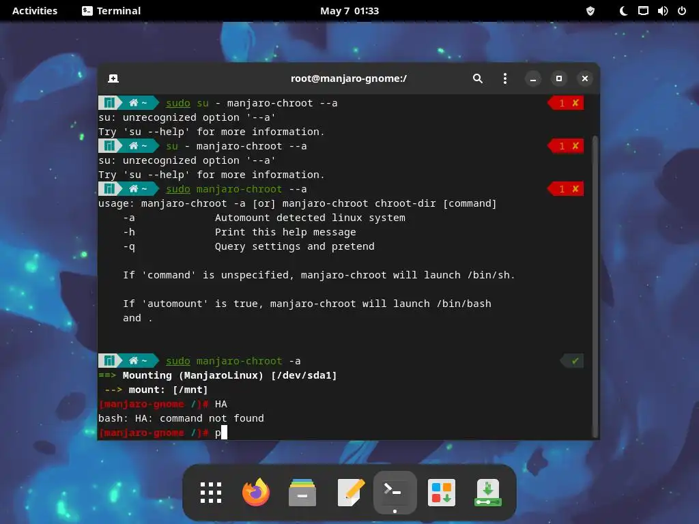Click the current command input cursor line
Viewport: 699px width, 524px height.
click(162, 433)
